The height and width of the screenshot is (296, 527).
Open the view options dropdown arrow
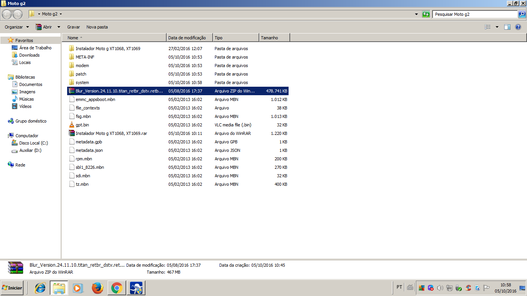pos(497,27)
